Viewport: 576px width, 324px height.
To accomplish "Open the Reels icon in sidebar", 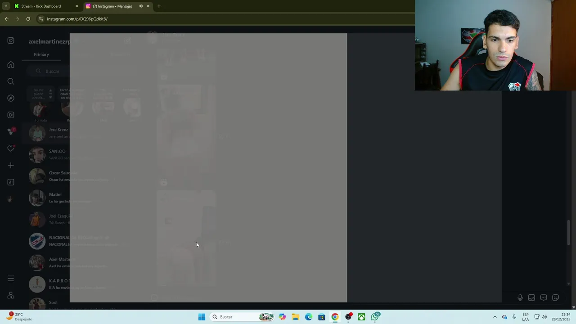I will [x=11, y=115].
